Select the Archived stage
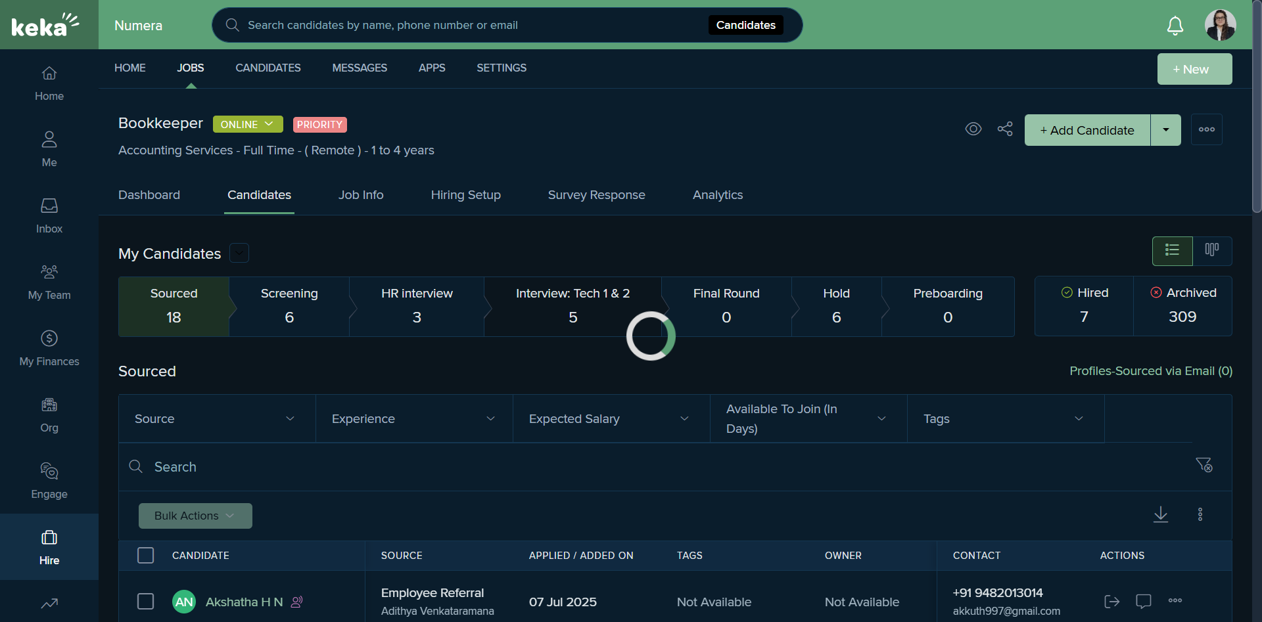The height and width of the screenshot is (622, 1262). click(x=1182, y=306)
